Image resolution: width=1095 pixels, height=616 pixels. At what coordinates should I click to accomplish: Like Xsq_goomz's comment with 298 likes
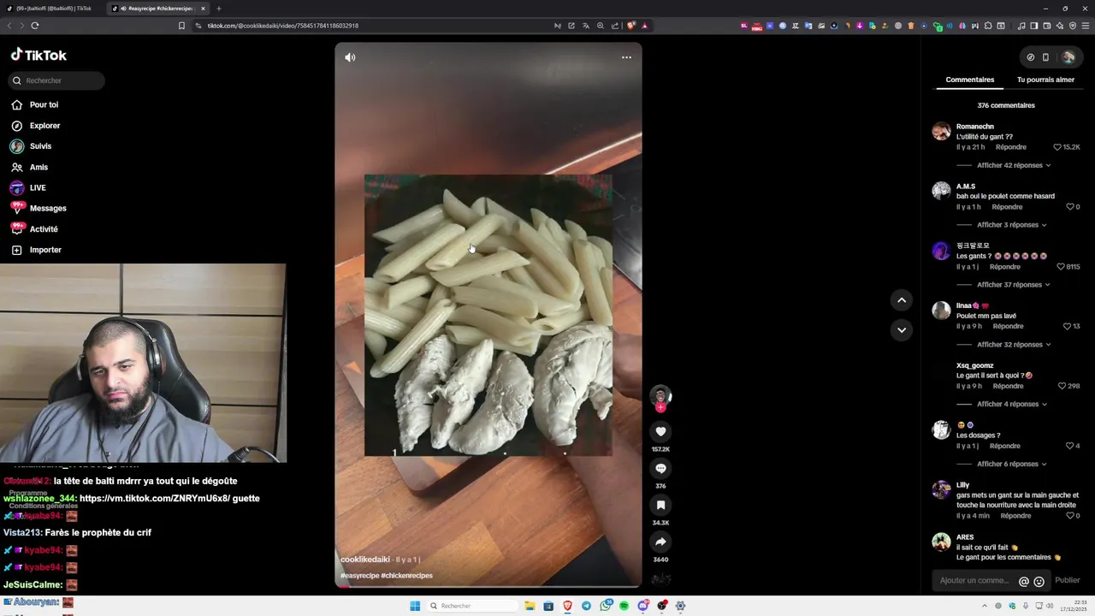[1062, 386]
